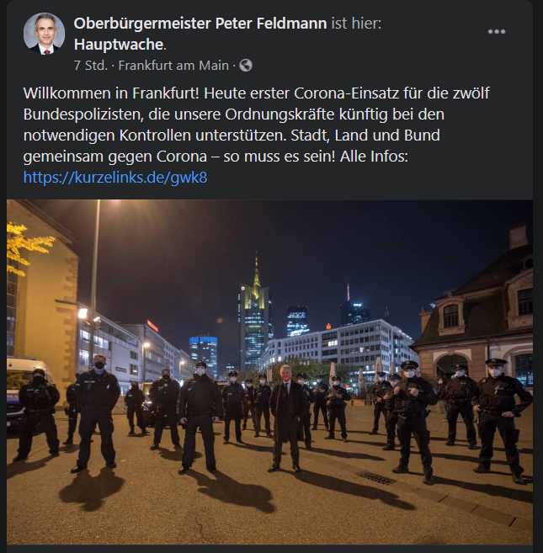This screenshot has width=543, height=553.
Task: Click the drain grate on the pavement
Action: pyautogui.click(x=375, y=477)
